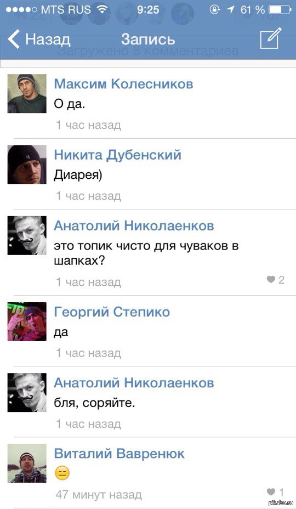Viewport: 296px width, 509px height.
Task: Go back using the Назад chevron
Action: pos(38,39)
